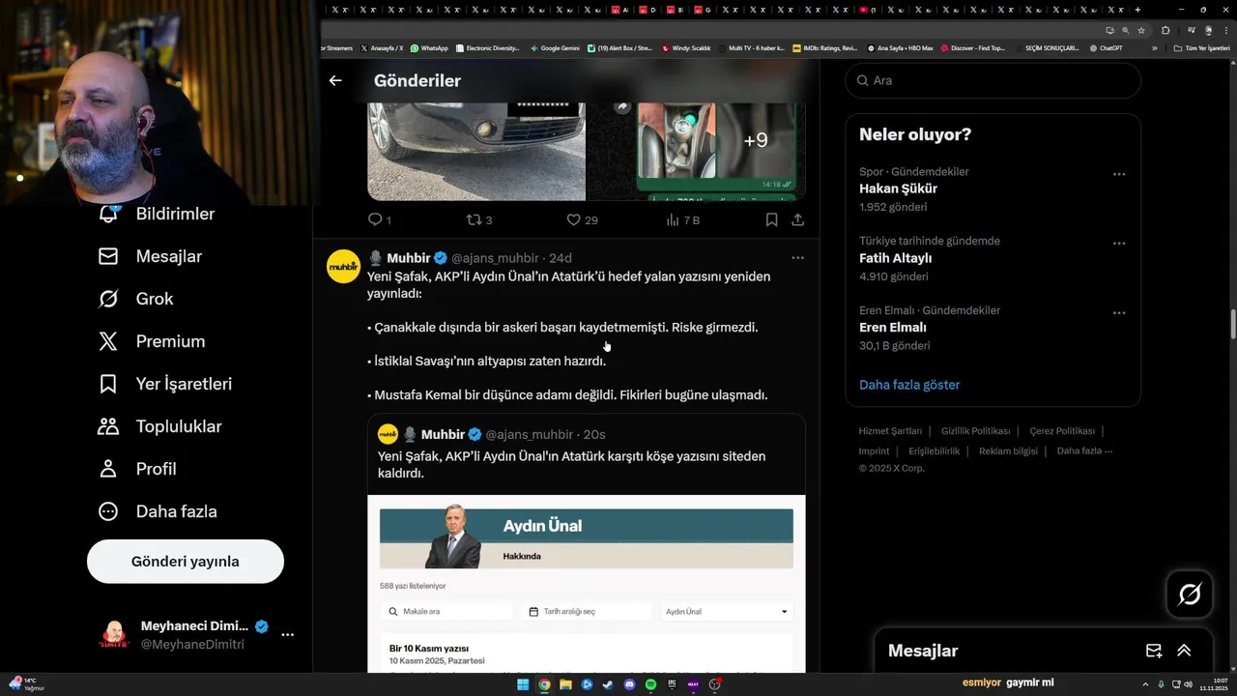Open Windows Start menu

click(523, 684)
